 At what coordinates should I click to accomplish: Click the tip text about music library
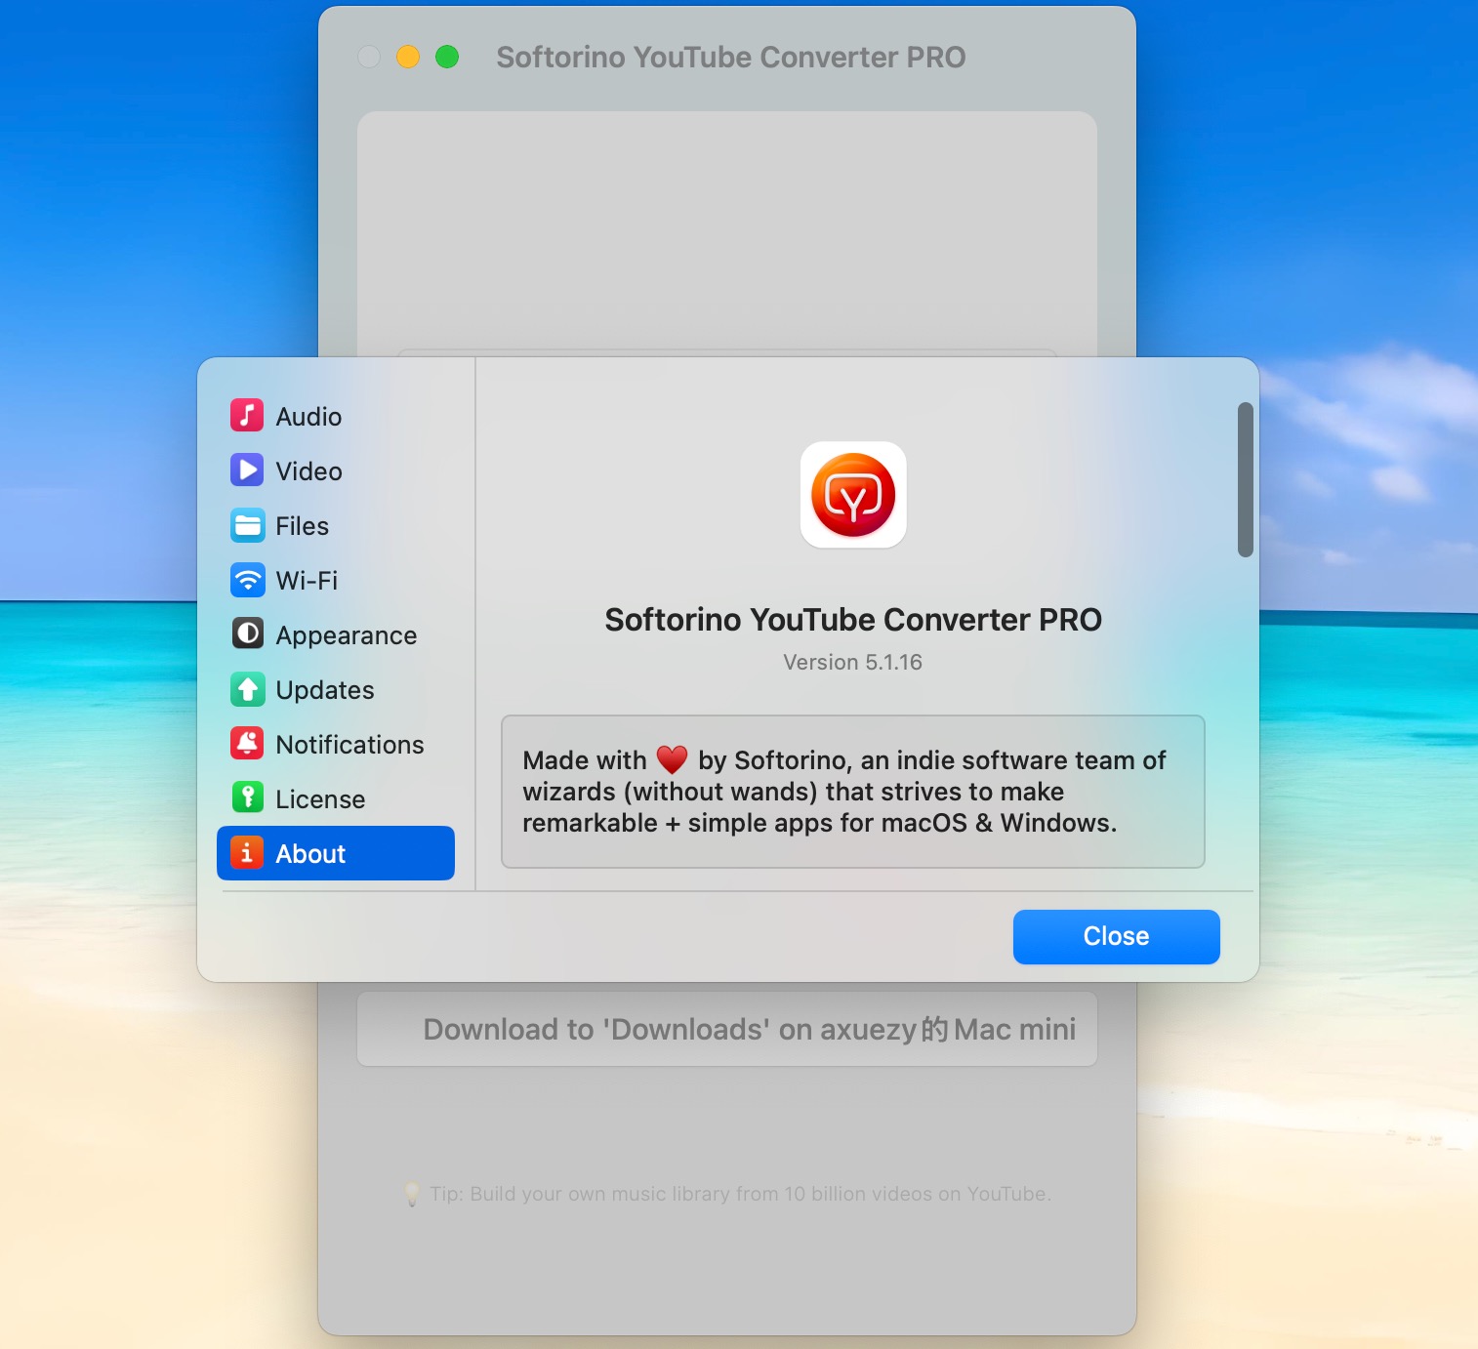(x=741, y=1194)
